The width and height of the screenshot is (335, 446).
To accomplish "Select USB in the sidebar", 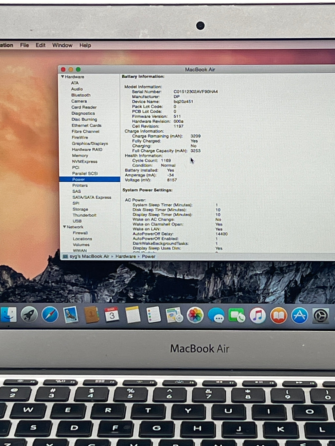I will point(77,221).
